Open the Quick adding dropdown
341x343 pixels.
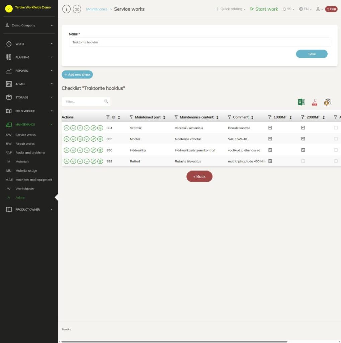[231, 9]
